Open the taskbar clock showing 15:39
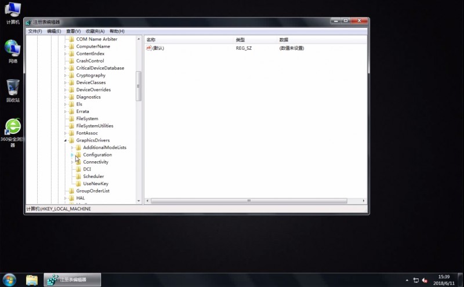 pyautogui.click(x=444, y=280)
